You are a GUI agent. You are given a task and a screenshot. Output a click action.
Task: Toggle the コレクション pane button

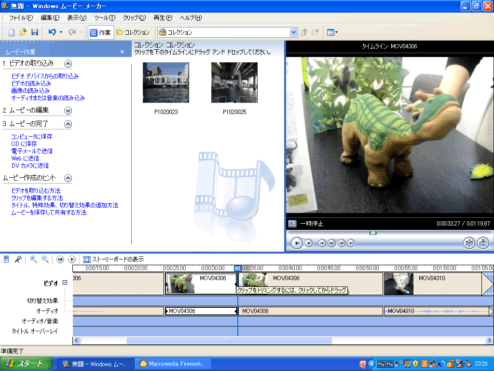point(133,32)
